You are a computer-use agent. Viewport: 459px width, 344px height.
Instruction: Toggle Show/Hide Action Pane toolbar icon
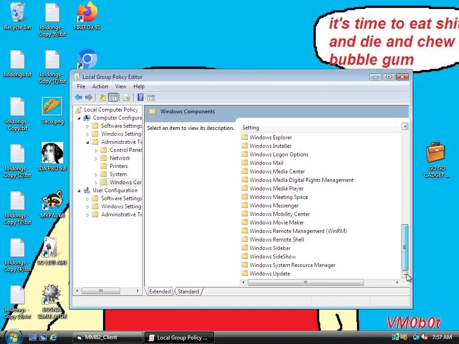[x=151, y=98]
